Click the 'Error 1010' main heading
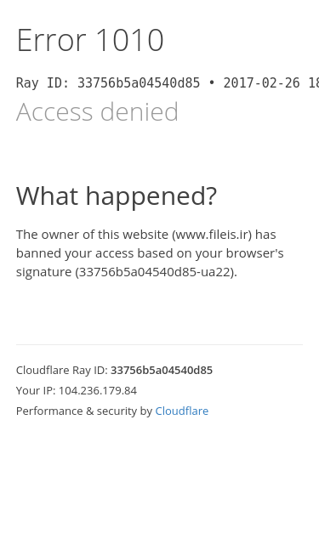Viewport: 319px width, 533px height. [90, 41]
